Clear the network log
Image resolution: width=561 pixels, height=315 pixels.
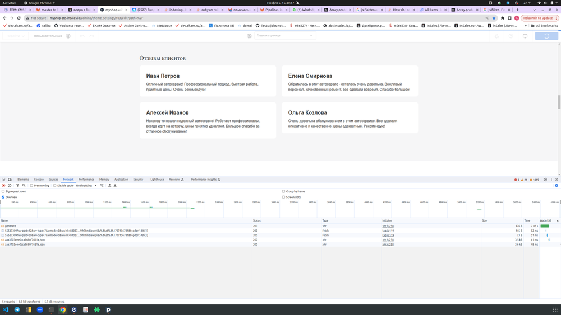pos(10,185)
